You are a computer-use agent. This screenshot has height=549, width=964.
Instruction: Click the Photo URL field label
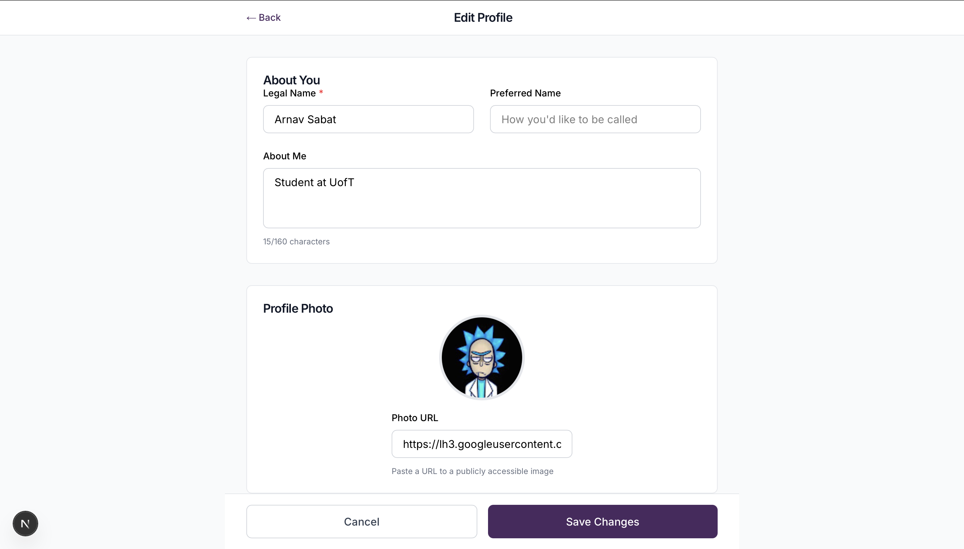click(x=414, y=418)
